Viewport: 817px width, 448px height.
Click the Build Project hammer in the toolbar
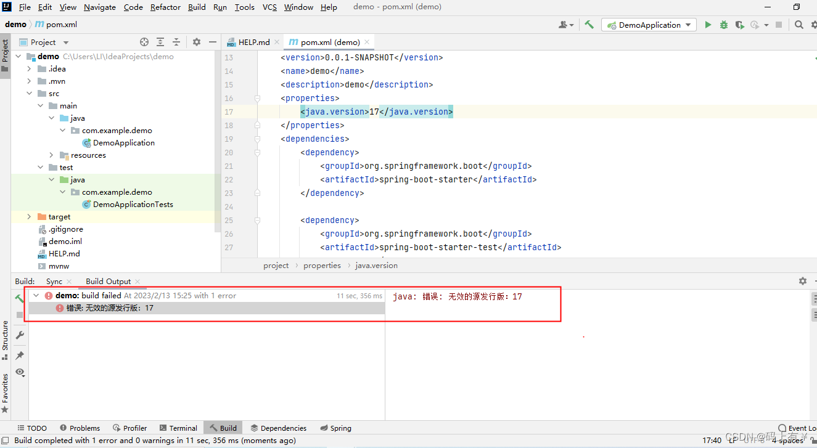pos(589,25)
